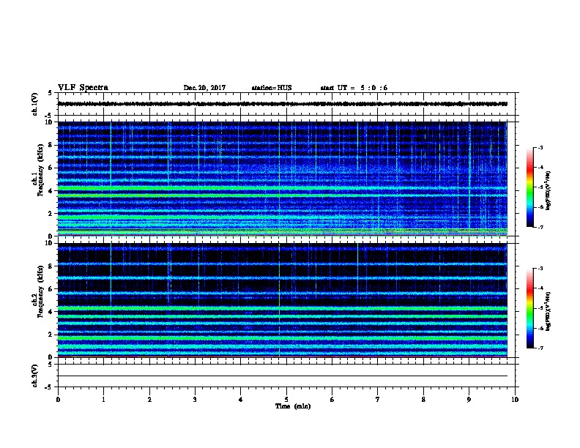Click time tick label "10" on x-axis
This screenshot has height=448, width=580.
tap(515, 399)
